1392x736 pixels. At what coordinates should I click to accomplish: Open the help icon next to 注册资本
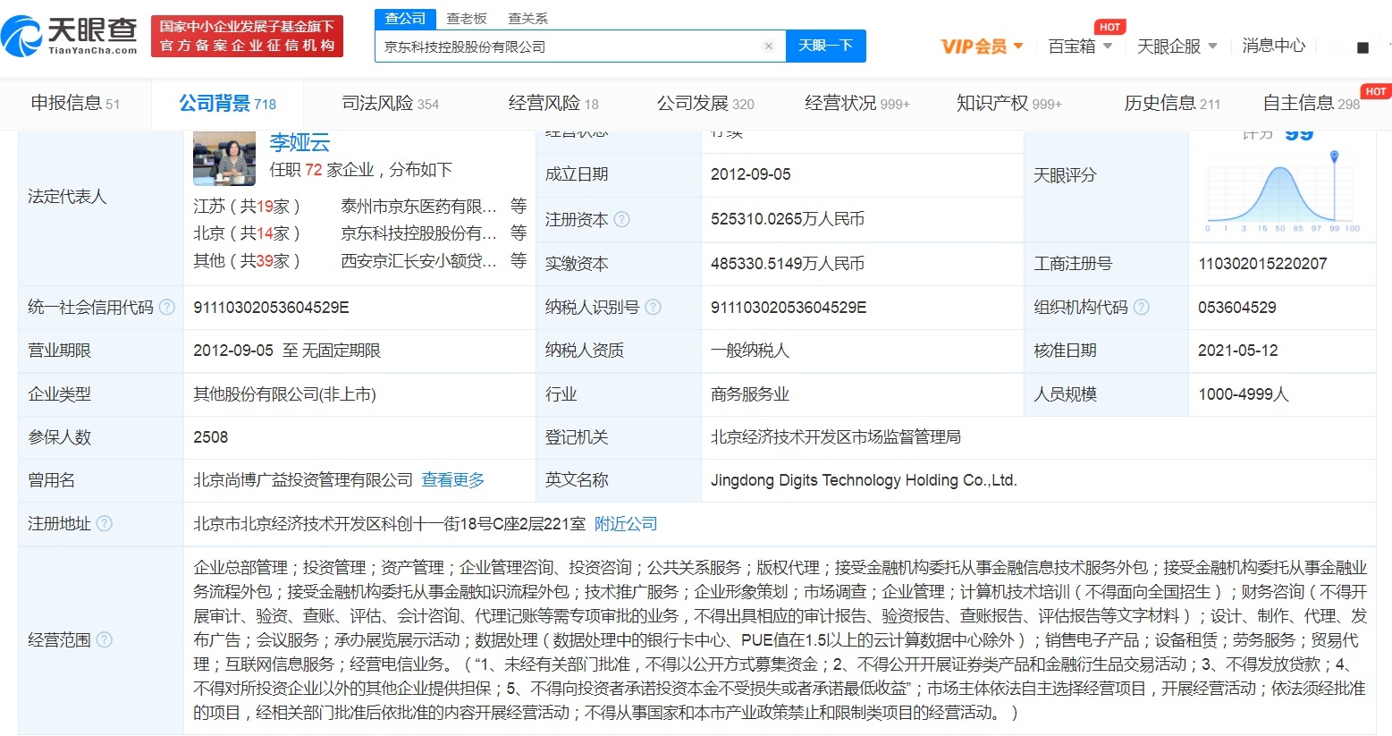[x=622, y=219]
